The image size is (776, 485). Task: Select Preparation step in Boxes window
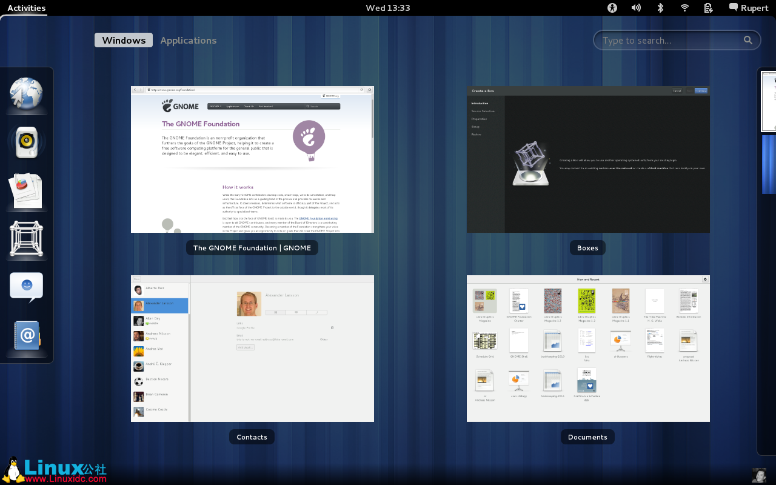[479, 119]
